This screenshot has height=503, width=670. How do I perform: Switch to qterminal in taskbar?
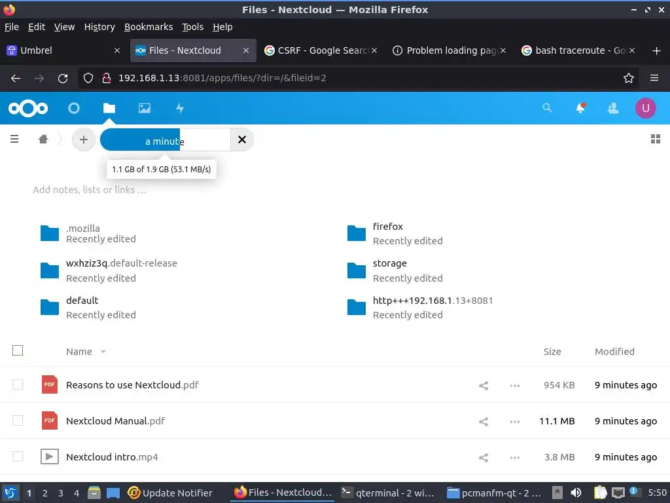click(x=387, y=493)
